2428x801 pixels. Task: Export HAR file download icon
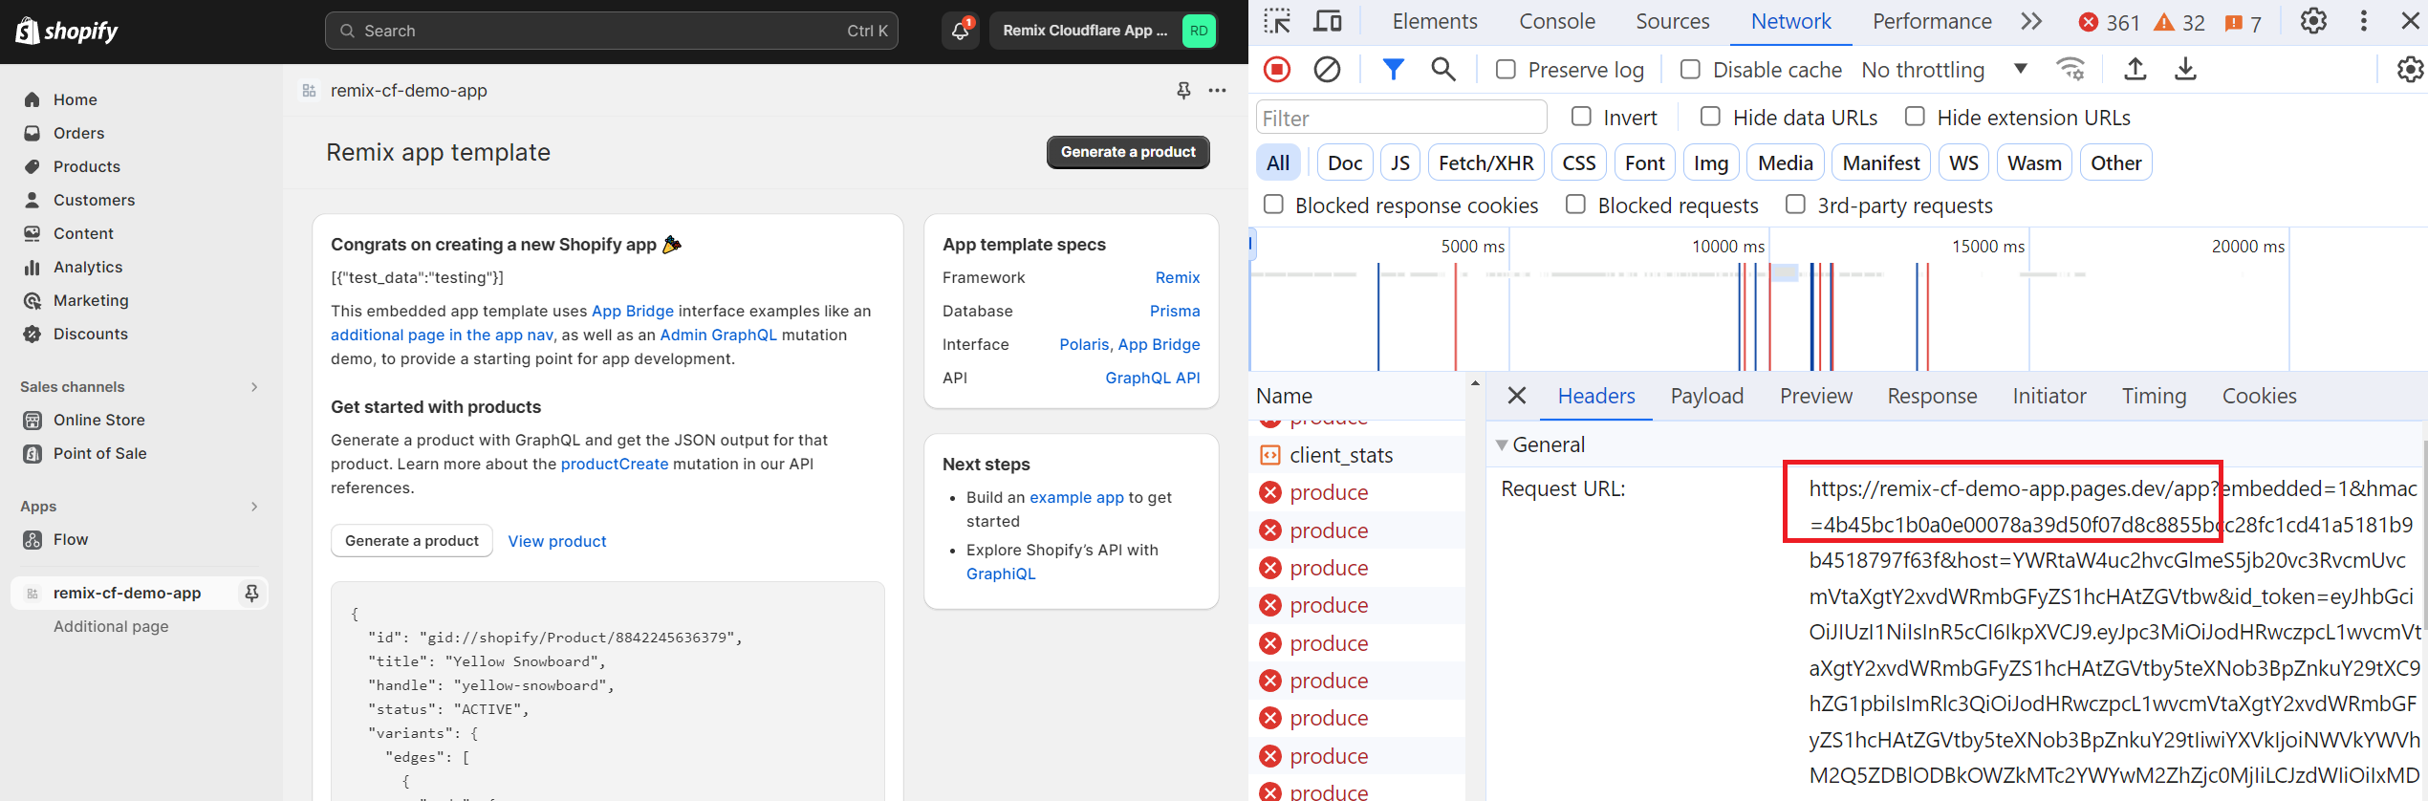click(x=2185, y=69)
